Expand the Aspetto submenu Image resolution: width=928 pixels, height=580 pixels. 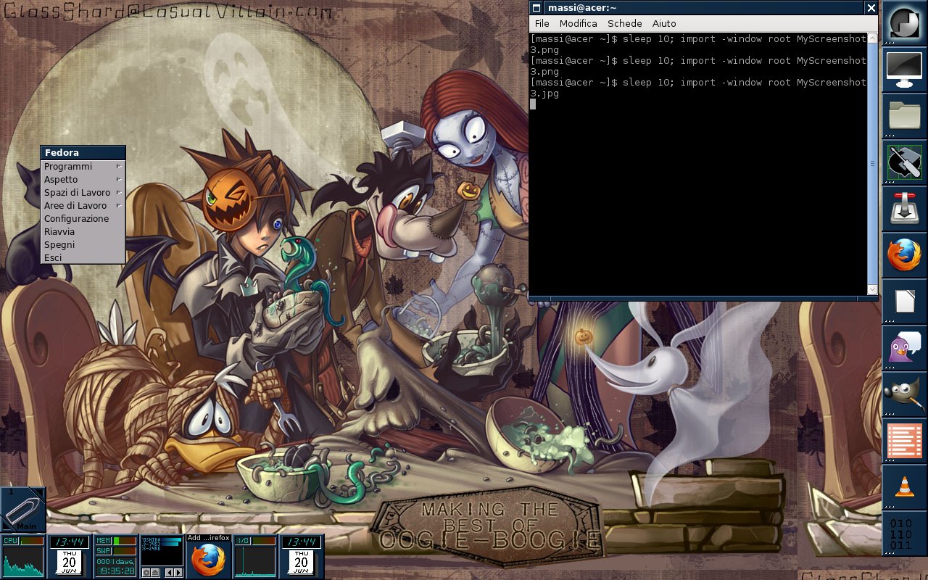83,180
